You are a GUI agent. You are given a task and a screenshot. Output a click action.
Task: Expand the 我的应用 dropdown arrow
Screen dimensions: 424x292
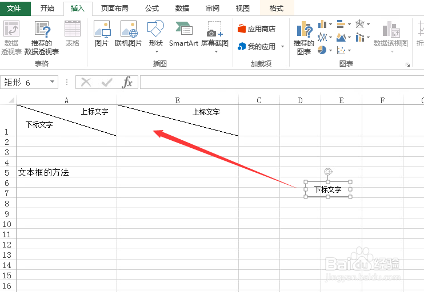283,46
